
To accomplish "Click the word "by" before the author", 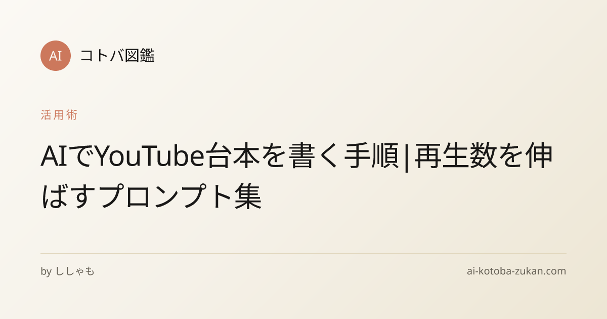I will pos(46,271).
